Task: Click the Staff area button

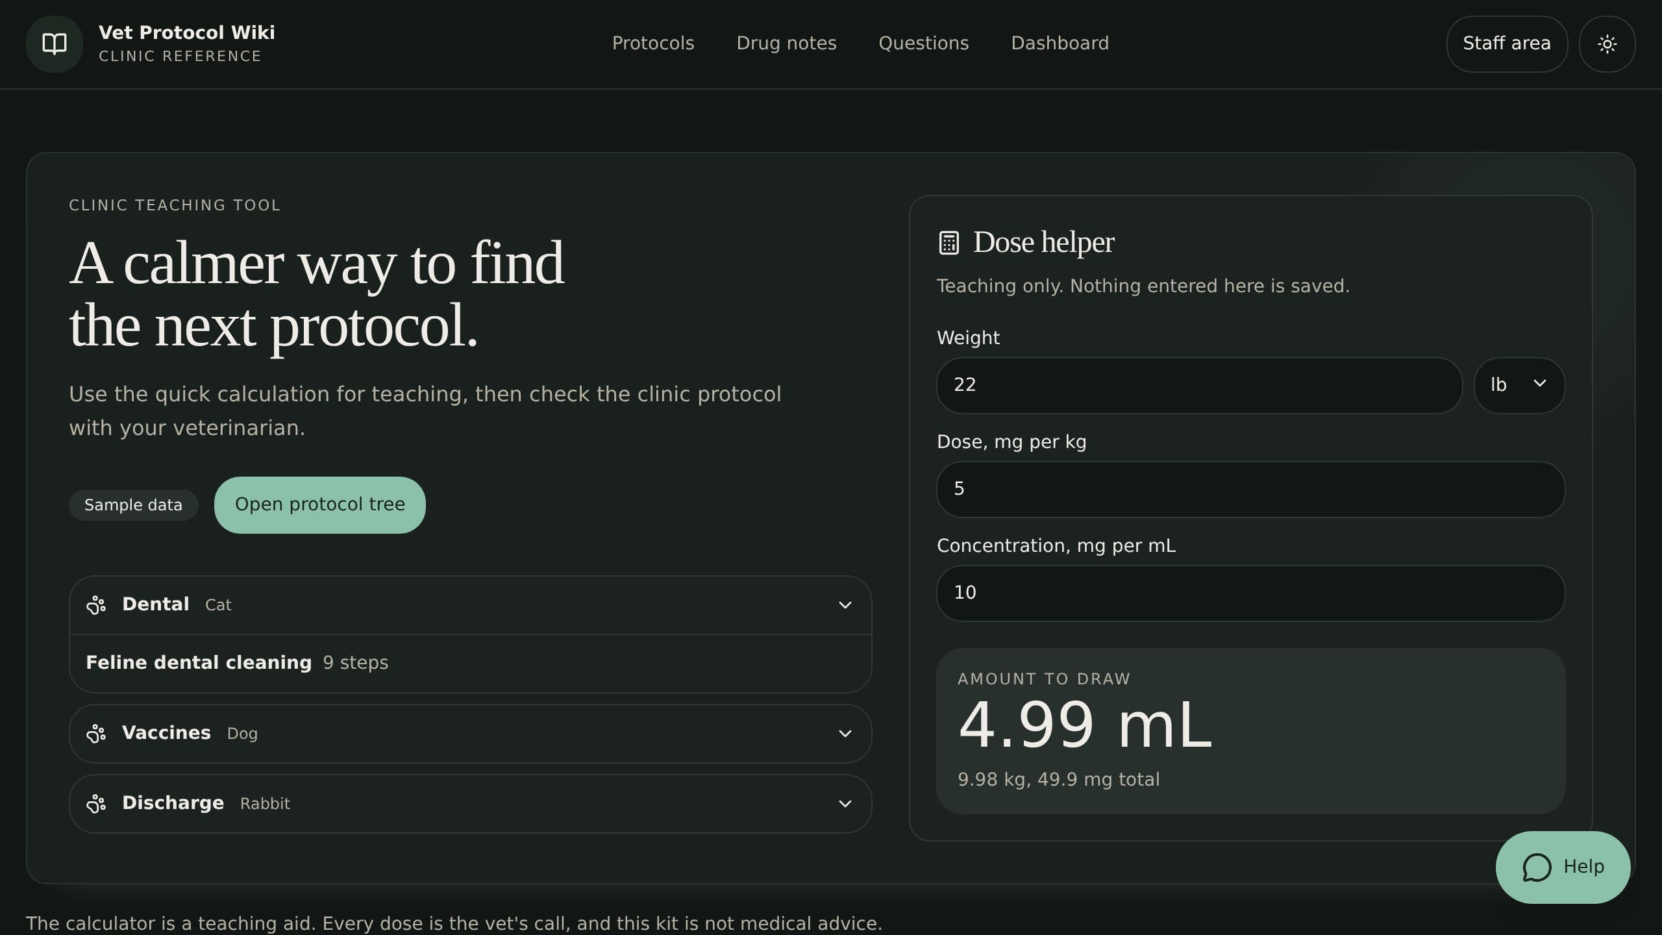Action: click(1506, 44)
